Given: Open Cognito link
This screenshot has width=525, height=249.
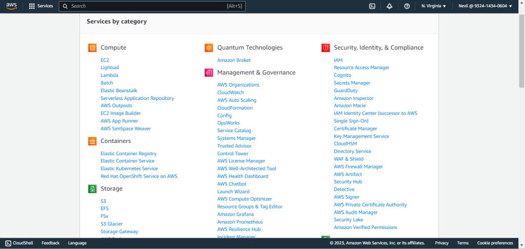Looking at the screenshot, I should tap(342, 75).
